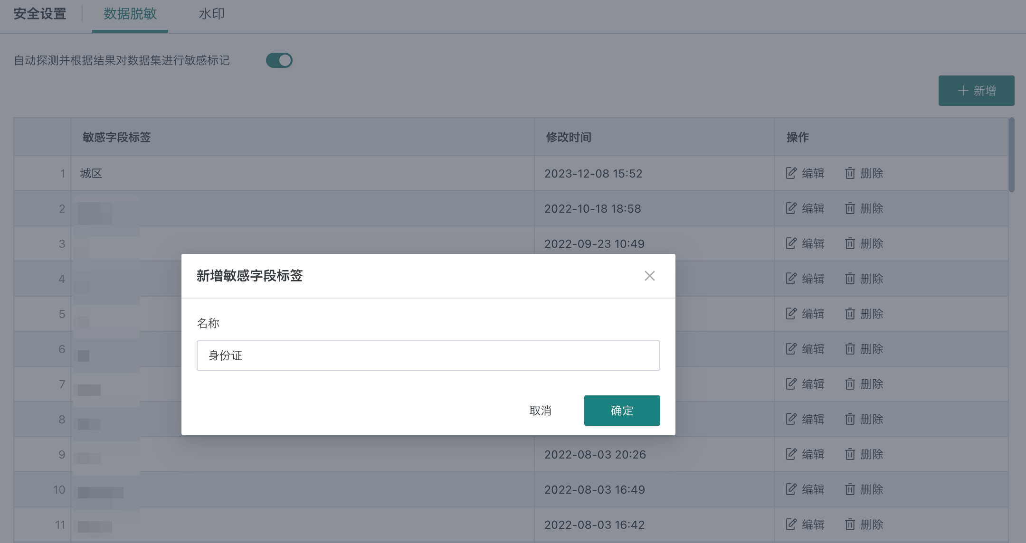Screen dimensions: 1026x543
Task: Toggle the automatic sensitive detection switch
Action: click(279, 60)
